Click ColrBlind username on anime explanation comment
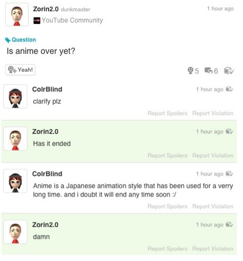This screenshot has height=261, width=243. 47,174
